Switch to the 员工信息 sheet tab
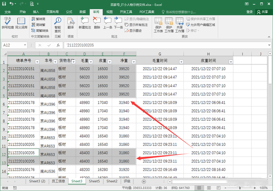 (x=58, y=181)
